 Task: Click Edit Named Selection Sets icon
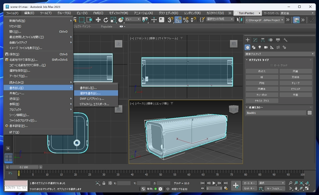coord(202,20)
